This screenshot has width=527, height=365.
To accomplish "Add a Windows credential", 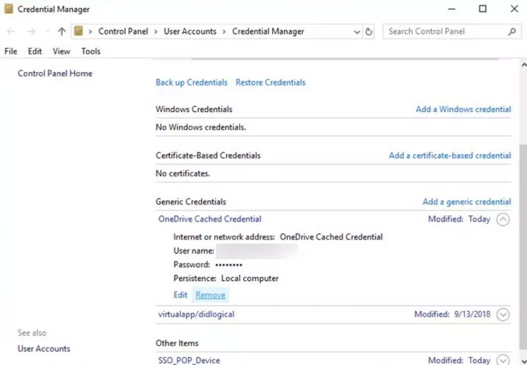I will [x=464, y=109].
